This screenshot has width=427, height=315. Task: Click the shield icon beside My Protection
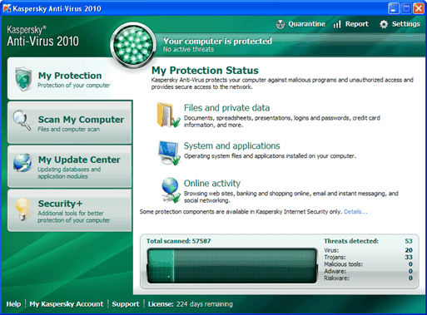tap(23, 79)
